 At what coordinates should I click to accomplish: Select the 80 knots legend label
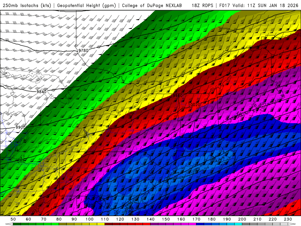coord(59,219)
